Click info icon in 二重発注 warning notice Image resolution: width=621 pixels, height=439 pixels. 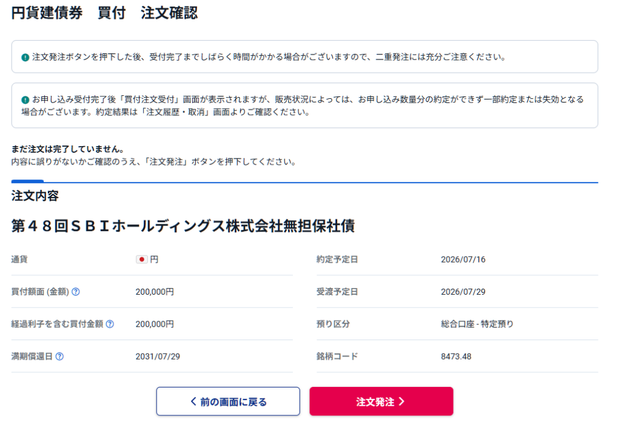(25, 58)
